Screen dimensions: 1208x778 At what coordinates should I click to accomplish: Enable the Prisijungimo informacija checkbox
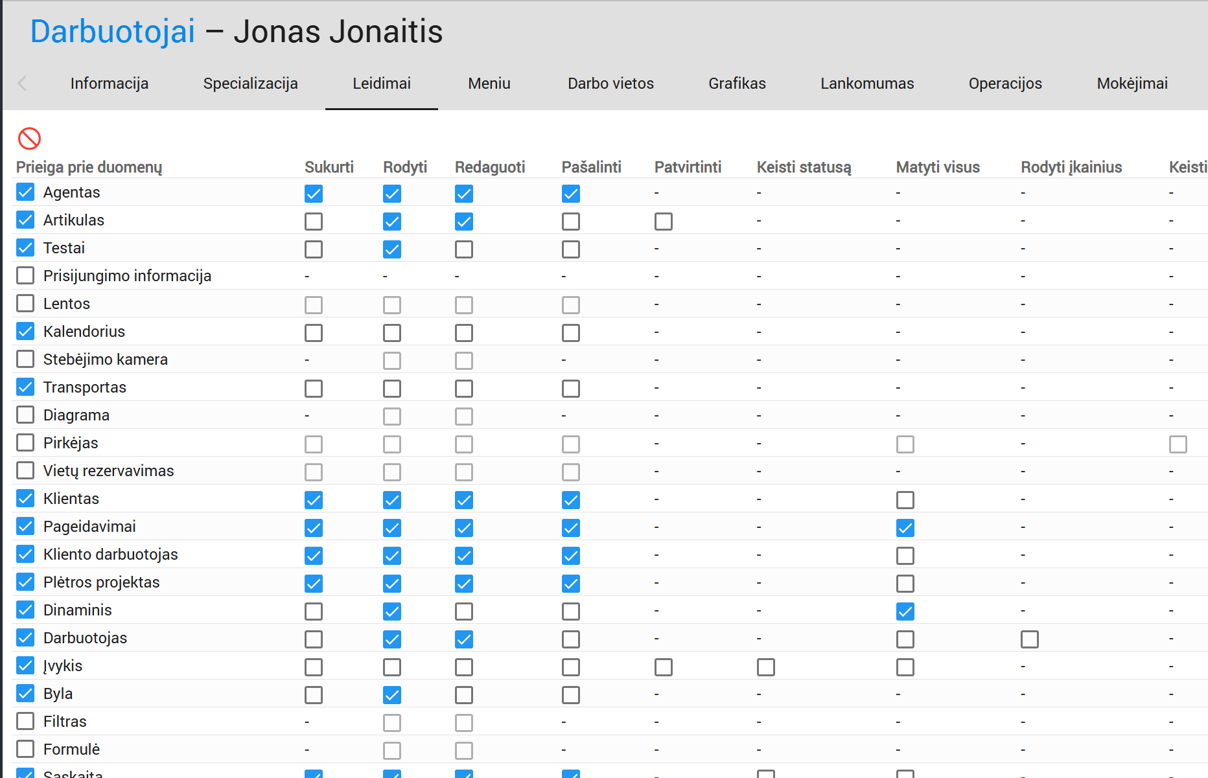click(x=25, y=276)
